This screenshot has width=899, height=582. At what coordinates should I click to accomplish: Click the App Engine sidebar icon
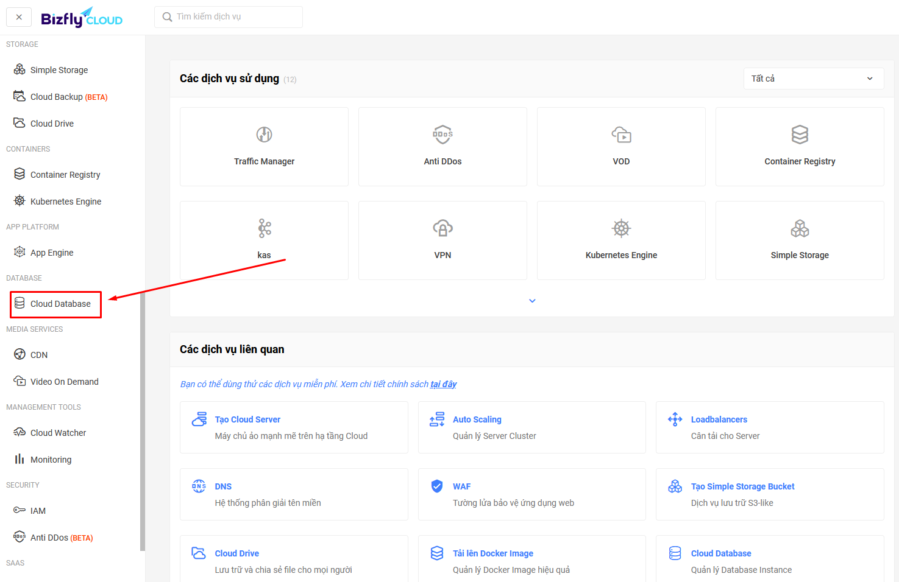point(20,252)
